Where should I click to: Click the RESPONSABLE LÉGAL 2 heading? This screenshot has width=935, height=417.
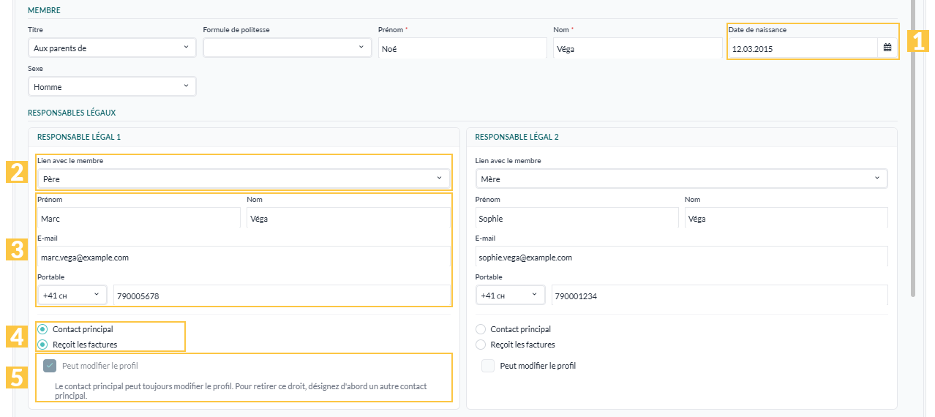[517, 137]
